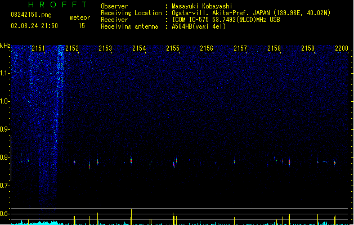Click the 'Receiver' field label
Image resolution: width=354 pixels, height=225 pixels.
coord(114,20)
